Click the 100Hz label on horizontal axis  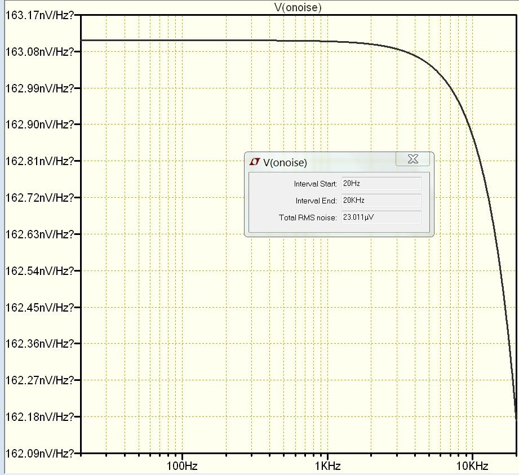[x=183, y=466]
